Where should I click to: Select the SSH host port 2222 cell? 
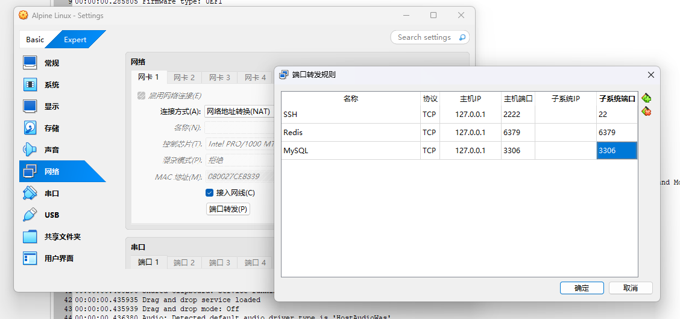tap(518, 115)
